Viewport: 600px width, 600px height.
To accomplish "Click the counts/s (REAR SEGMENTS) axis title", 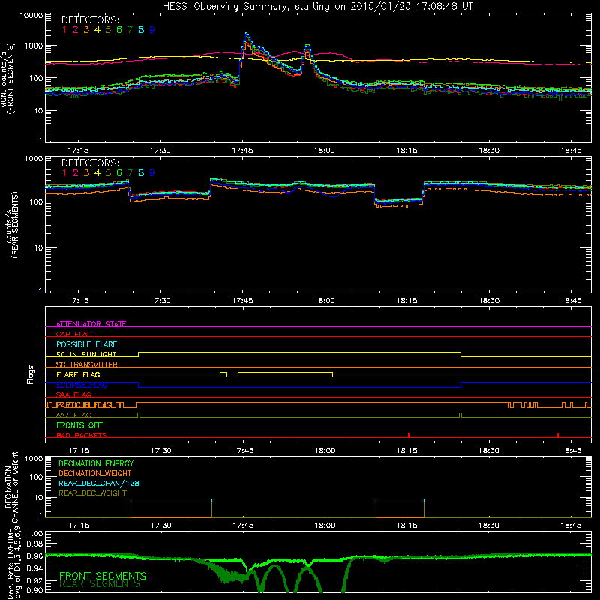I will tap(11, 225).
